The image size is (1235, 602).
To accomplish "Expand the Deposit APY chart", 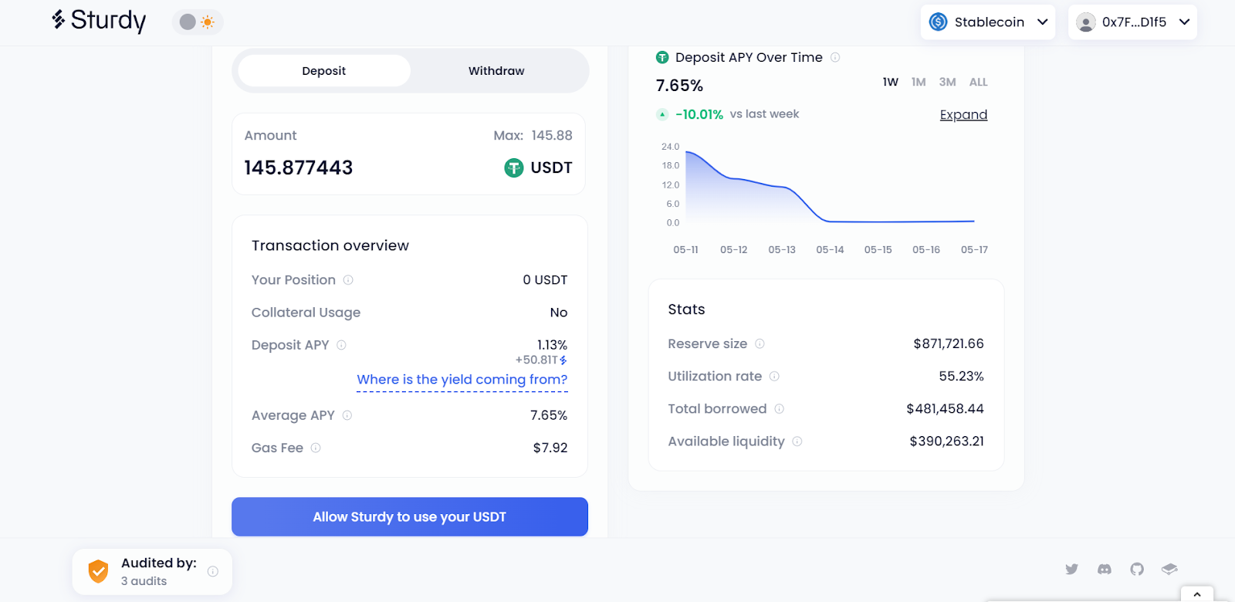I will 963,115.
